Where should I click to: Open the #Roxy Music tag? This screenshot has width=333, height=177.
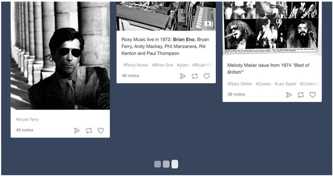(136, 65)
